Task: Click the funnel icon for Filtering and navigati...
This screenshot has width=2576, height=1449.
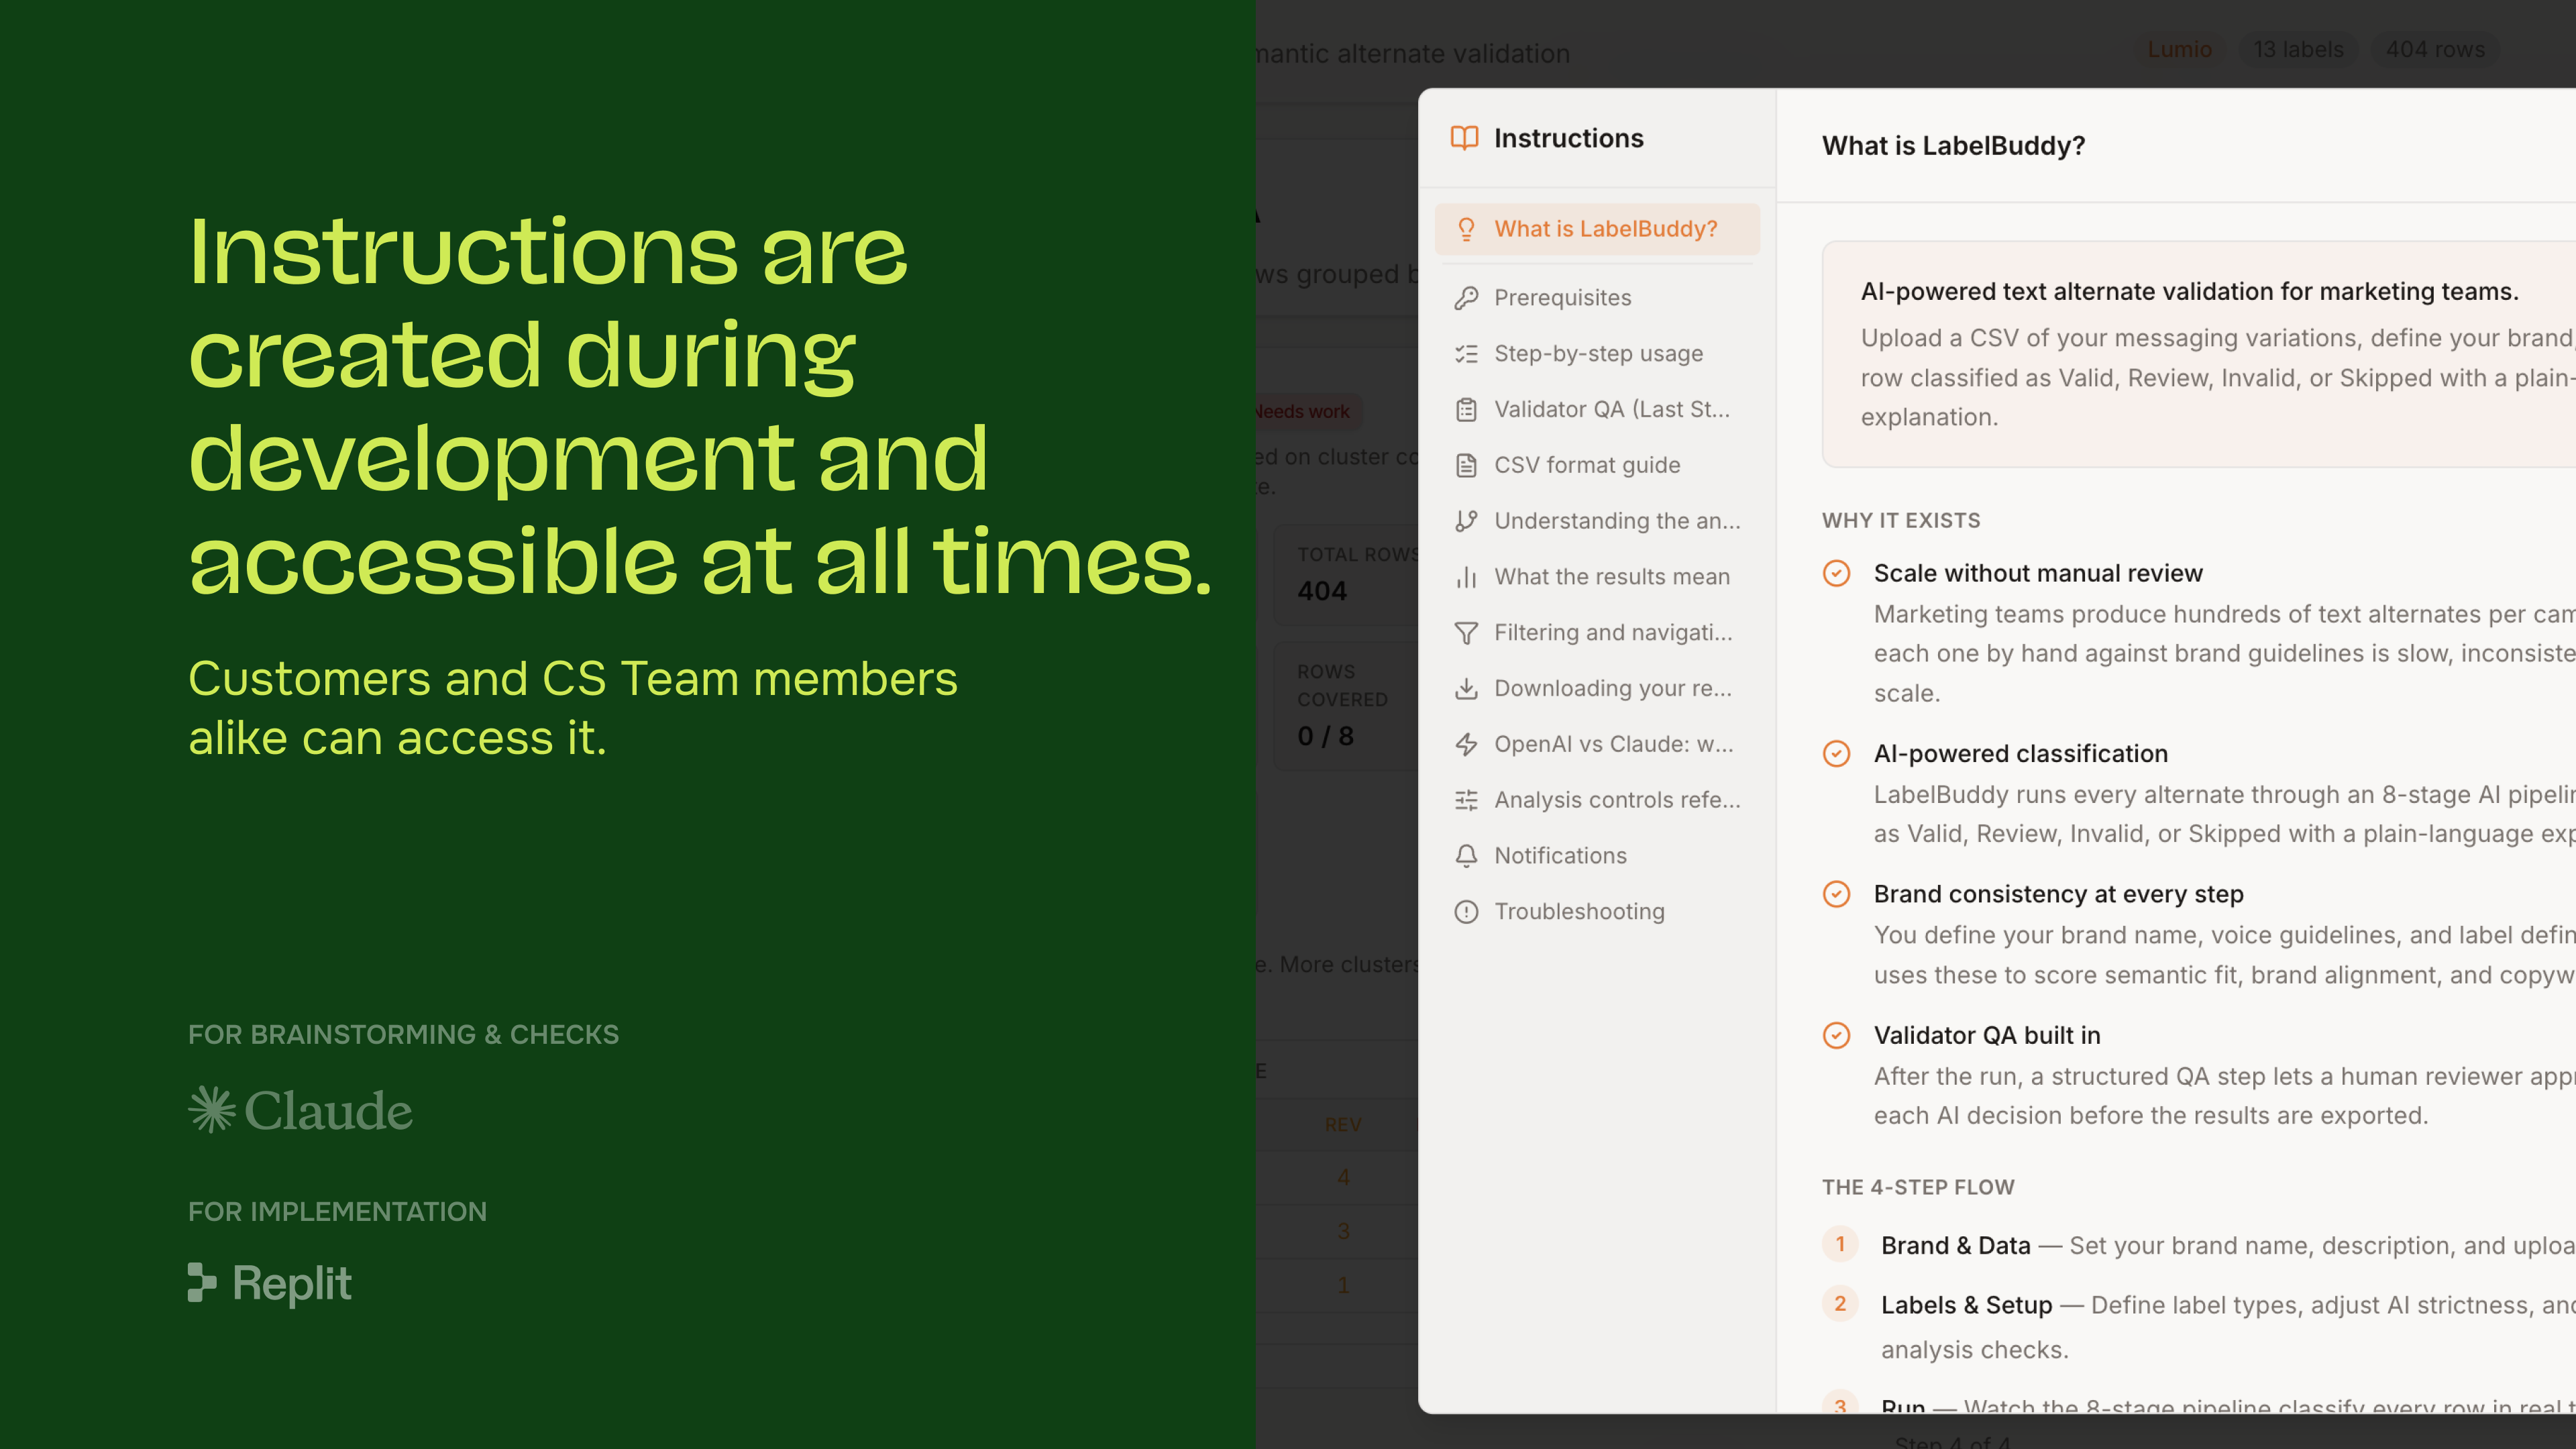Action: pos(1466,633)
